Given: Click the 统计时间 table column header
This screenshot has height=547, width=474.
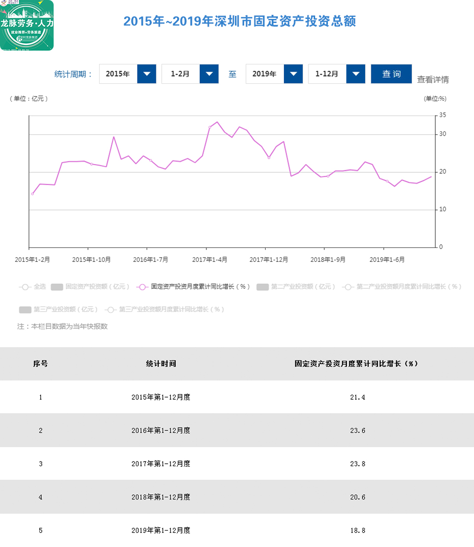Looking at the screenshot, I should pyautogui.click(x=161, y=364).
